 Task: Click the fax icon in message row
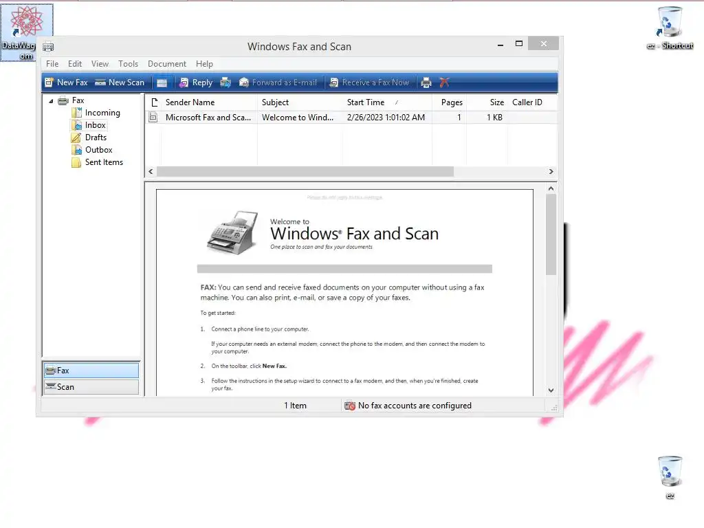(153, 118)
